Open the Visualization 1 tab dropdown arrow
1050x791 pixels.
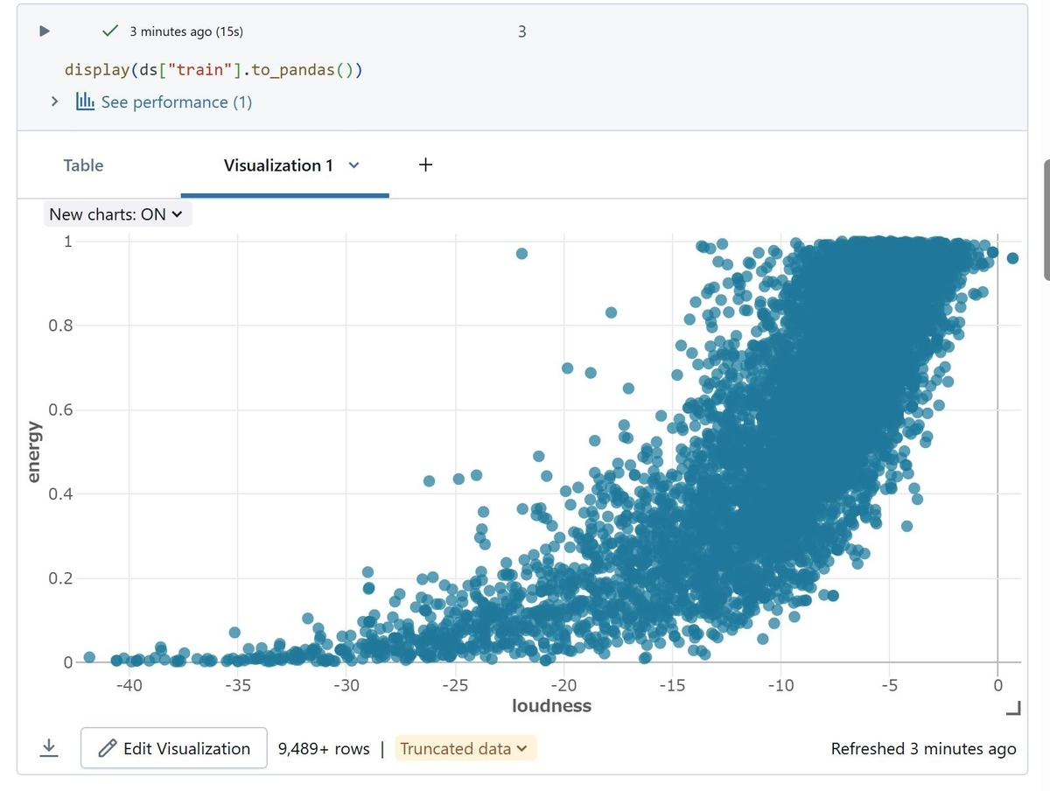tap(354, 164)
